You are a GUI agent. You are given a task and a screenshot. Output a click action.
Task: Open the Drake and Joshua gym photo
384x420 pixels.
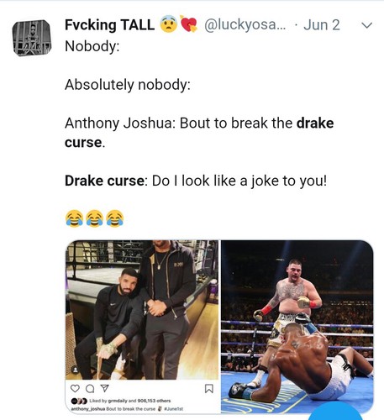pyautogui.click(x=142, y=310)
